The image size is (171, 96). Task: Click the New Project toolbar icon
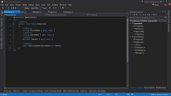[9, 8]
